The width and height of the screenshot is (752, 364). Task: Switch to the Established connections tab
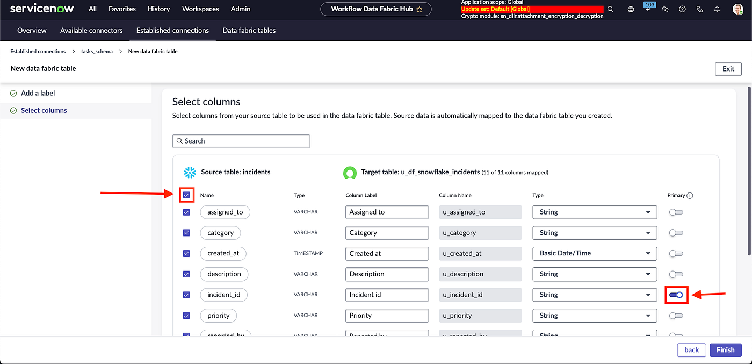(x=172, y=31)
